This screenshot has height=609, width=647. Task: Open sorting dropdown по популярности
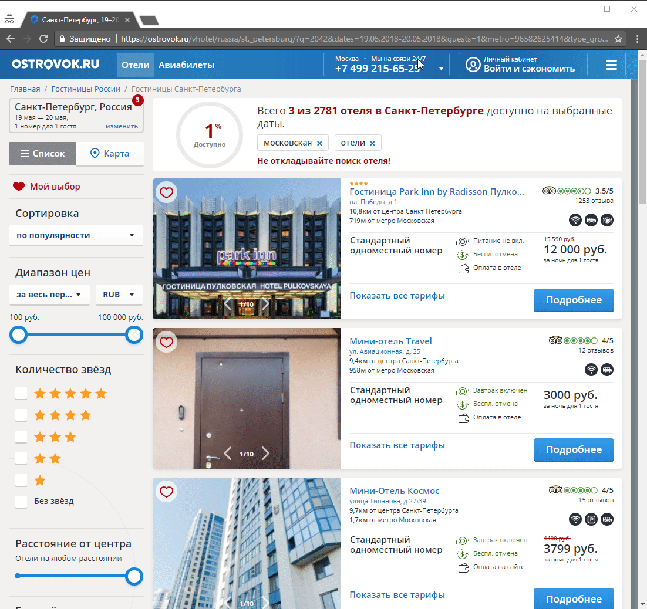[x=76, y=235]
